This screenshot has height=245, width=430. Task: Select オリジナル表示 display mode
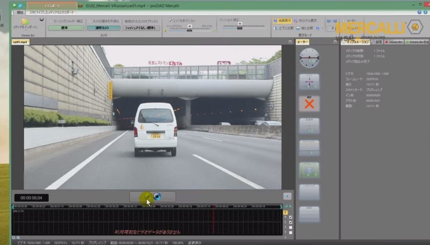[x=305, y=21]
